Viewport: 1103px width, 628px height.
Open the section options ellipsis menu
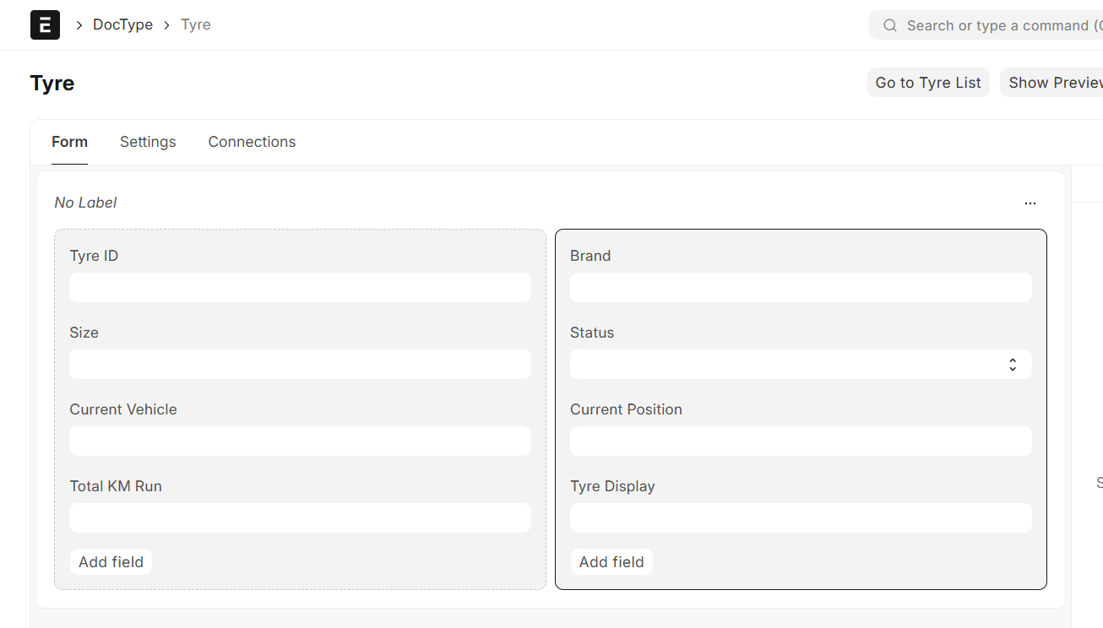(x=1030, y=203)
